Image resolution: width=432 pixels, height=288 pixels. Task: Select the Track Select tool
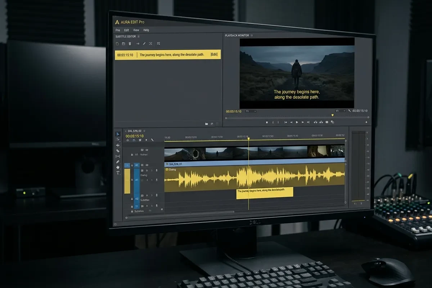click(118, 139)
